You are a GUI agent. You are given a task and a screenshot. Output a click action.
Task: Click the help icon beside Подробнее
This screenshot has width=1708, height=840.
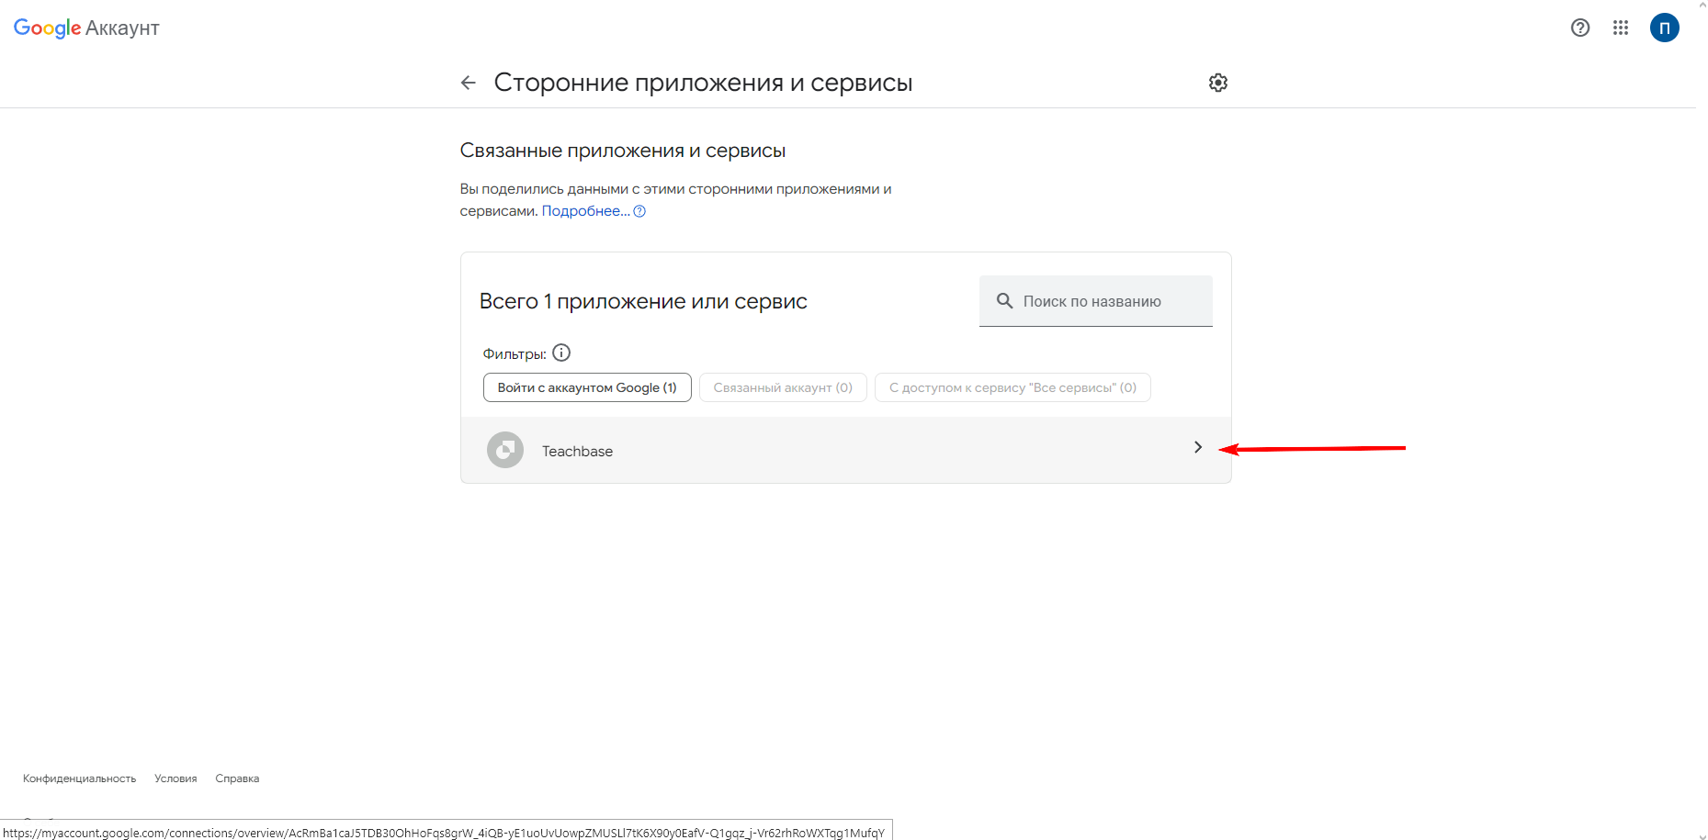(640, 211)
